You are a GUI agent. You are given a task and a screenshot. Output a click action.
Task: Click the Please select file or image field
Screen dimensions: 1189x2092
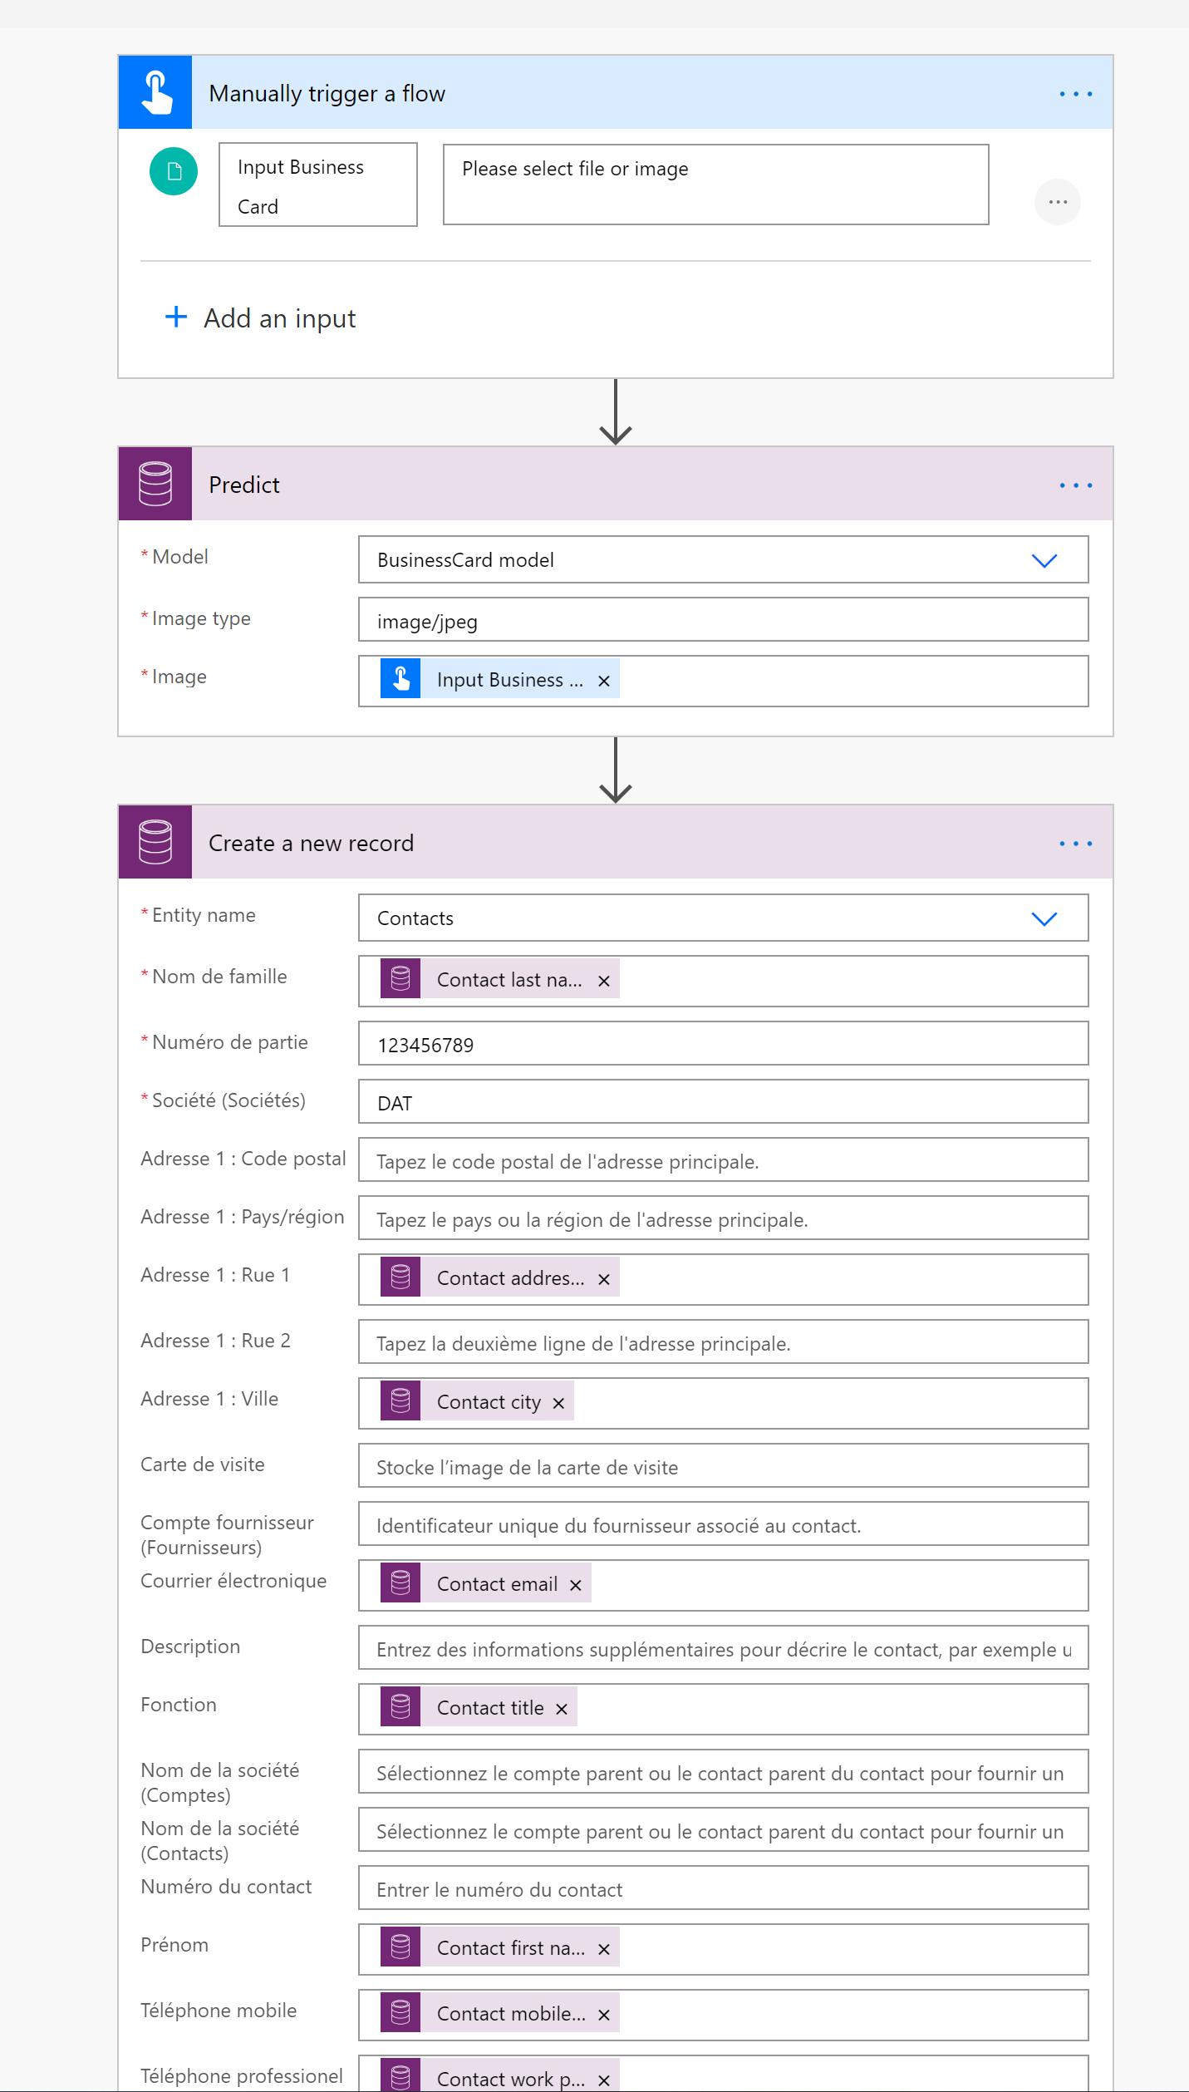click(716, 185)
